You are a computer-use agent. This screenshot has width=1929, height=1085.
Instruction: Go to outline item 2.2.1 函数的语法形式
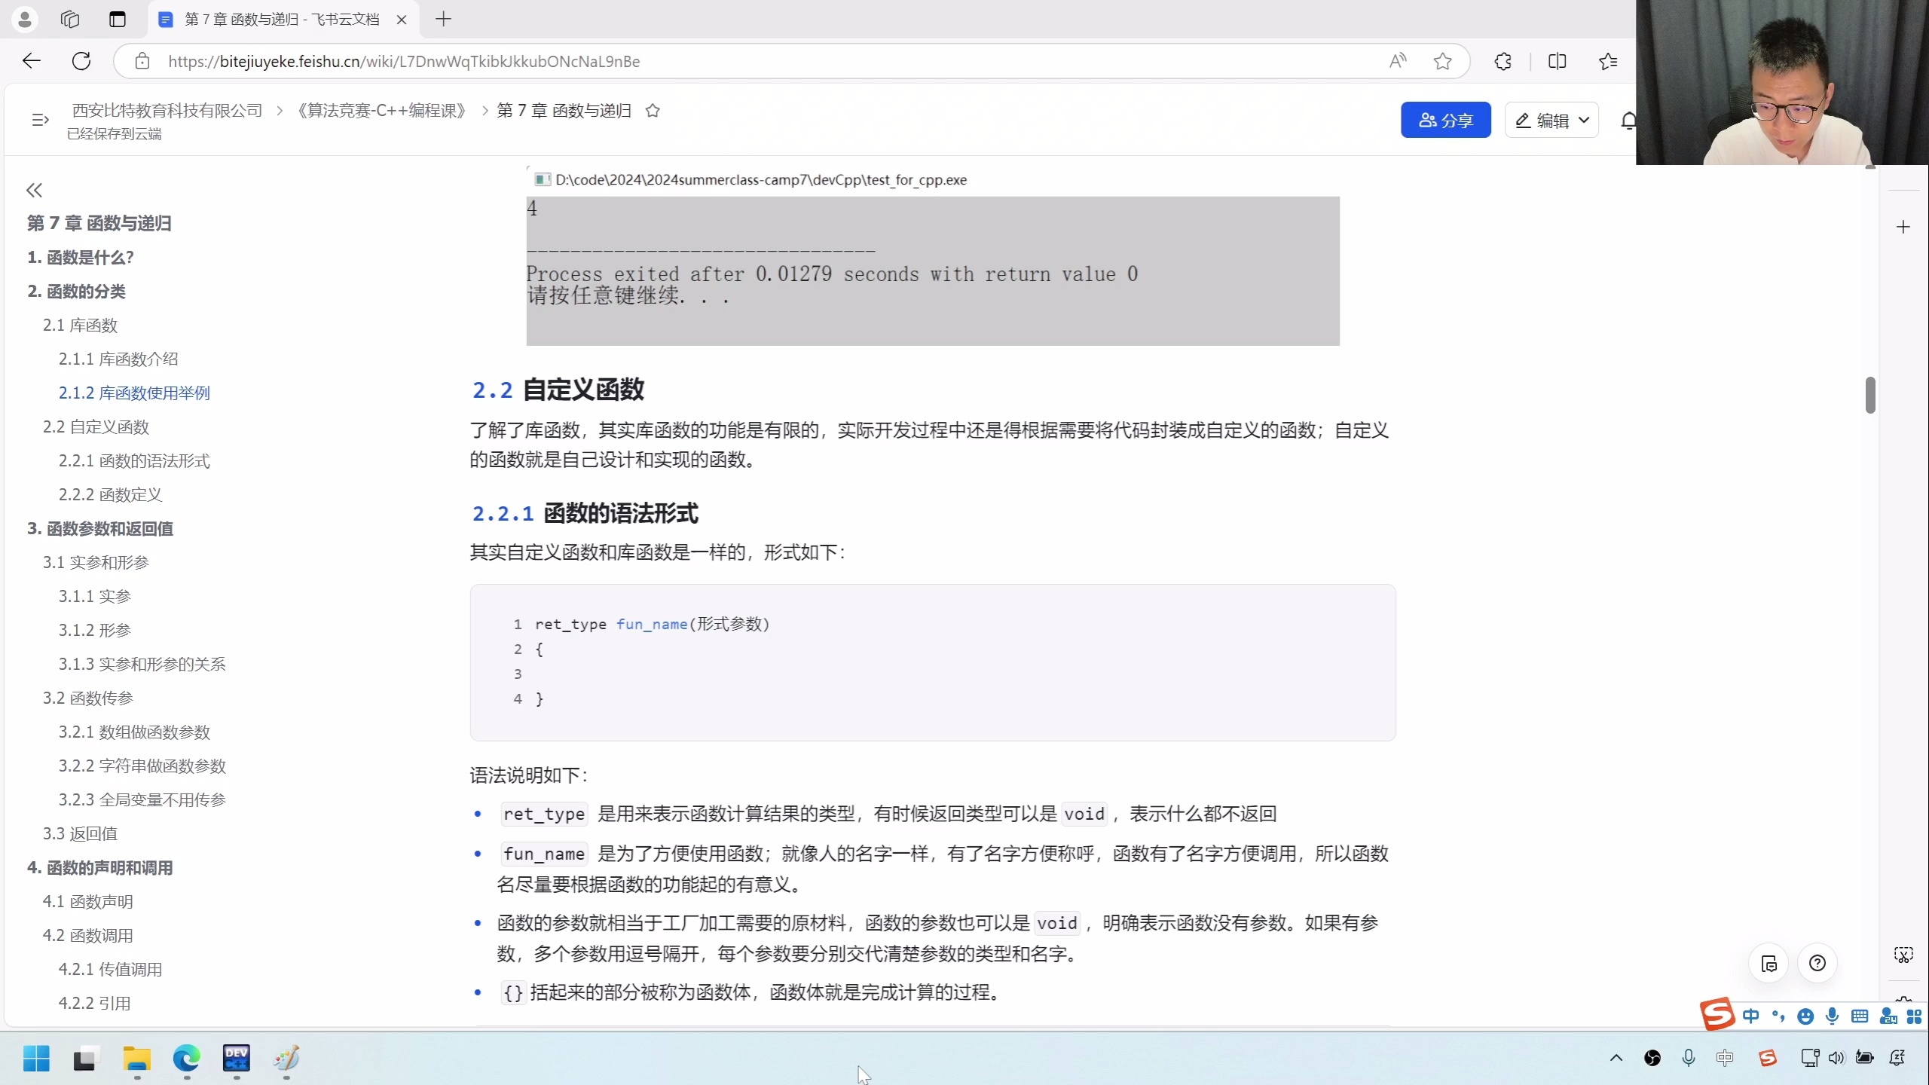pos(134,461)
